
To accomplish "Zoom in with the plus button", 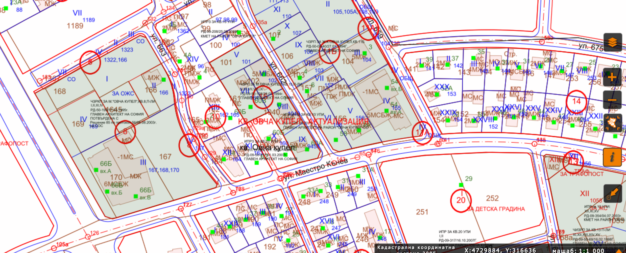I will pyautogui.click(x=612, y=77).
